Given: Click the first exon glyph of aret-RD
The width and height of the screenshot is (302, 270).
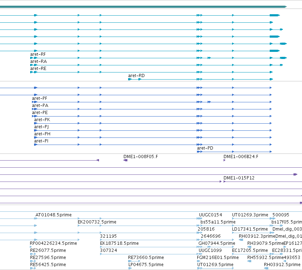Looking at the screenshot, I should (x=130, y=79).
